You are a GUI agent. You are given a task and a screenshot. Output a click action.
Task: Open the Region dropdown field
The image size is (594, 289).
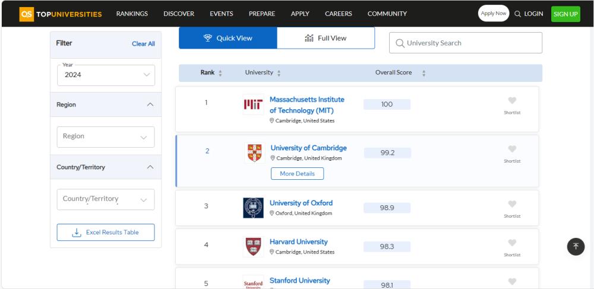[x=106, y=136]
